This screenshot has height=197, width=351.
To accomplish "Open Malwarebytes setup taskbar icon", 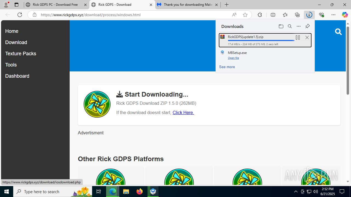I will coord(153,192).
